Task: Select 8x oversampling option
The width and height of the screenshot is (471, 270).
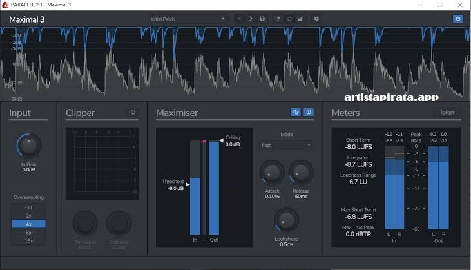Action: [28, 233]
